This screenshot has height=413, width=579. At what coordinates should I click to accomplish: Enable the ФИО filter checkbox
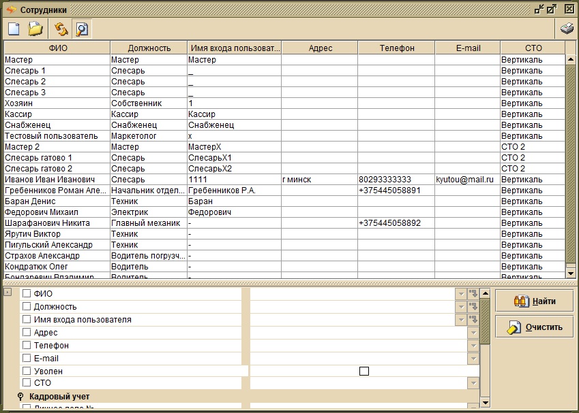27,294
